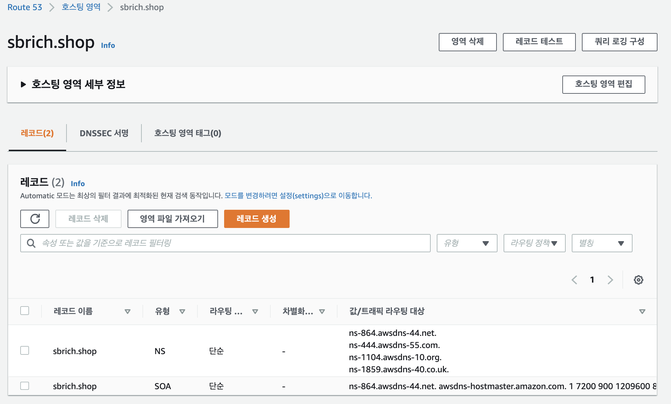Image resolution: width=671 pixels, height=404 pixels.
Task: Click the refresh records icon button
Action: point(35,219)
